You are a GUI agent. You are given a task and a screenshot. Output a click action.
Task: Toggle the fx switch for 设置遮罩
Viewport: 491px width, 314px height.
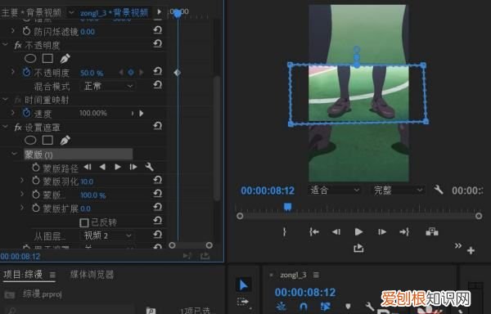[x=18, y=128]
